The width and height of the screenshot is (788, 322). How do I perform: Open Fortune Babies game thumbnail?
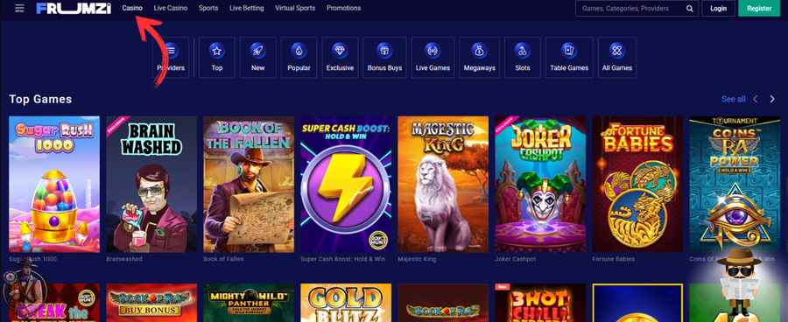[637, 185]
